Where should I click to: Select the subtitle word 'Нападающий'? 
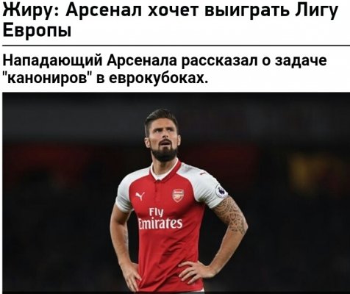pyautogui.click(x=52, y=61)
